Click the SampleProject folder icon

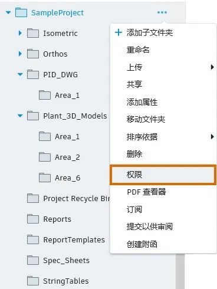pyautogui.click(x=21, y=12)
